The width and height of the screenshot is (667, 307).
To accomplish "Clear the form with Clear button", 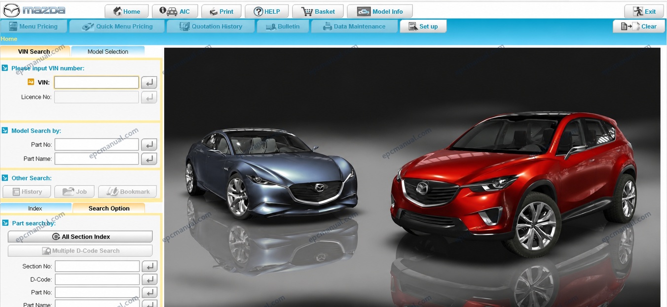I will (638, 27).
